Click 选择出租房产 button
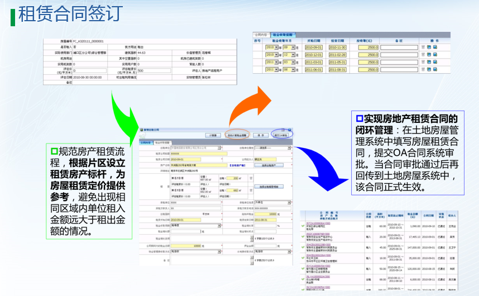Viewport: 479px width, 296px height. pyautogui.click(x=269, y=165)
